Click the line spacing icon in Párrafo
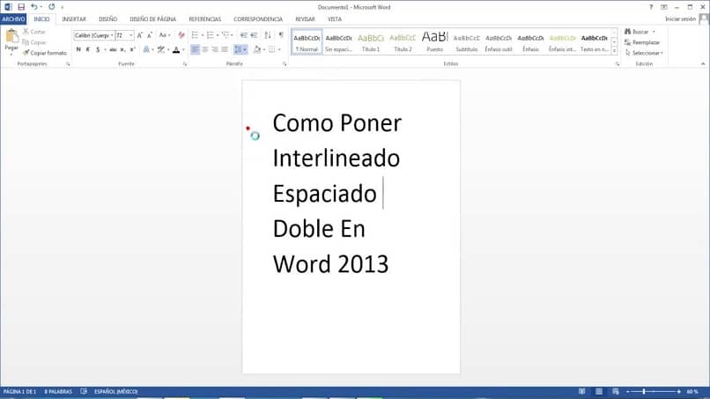The width and height of the screenshot is (710, 399). [240, 49]
